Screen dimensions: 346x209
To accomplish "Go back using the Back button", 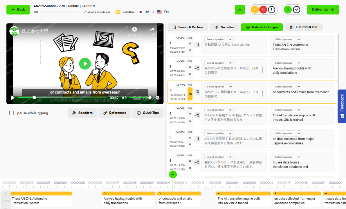I will 18,10.
